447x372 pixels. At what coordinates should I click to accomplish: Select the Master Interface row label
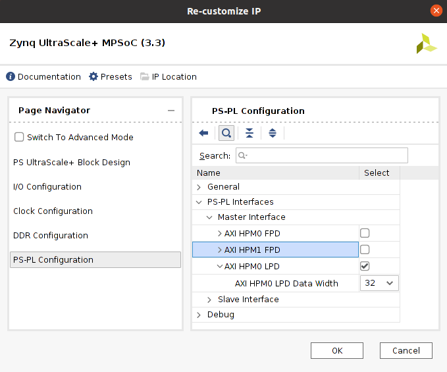[251, 217]
